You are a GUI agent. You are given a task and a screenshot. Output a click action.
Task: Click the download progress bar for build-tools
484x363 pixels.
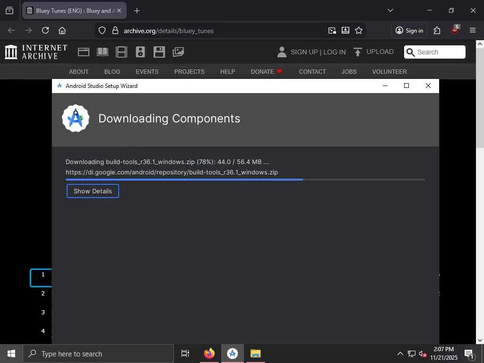(x=245, y=179)
